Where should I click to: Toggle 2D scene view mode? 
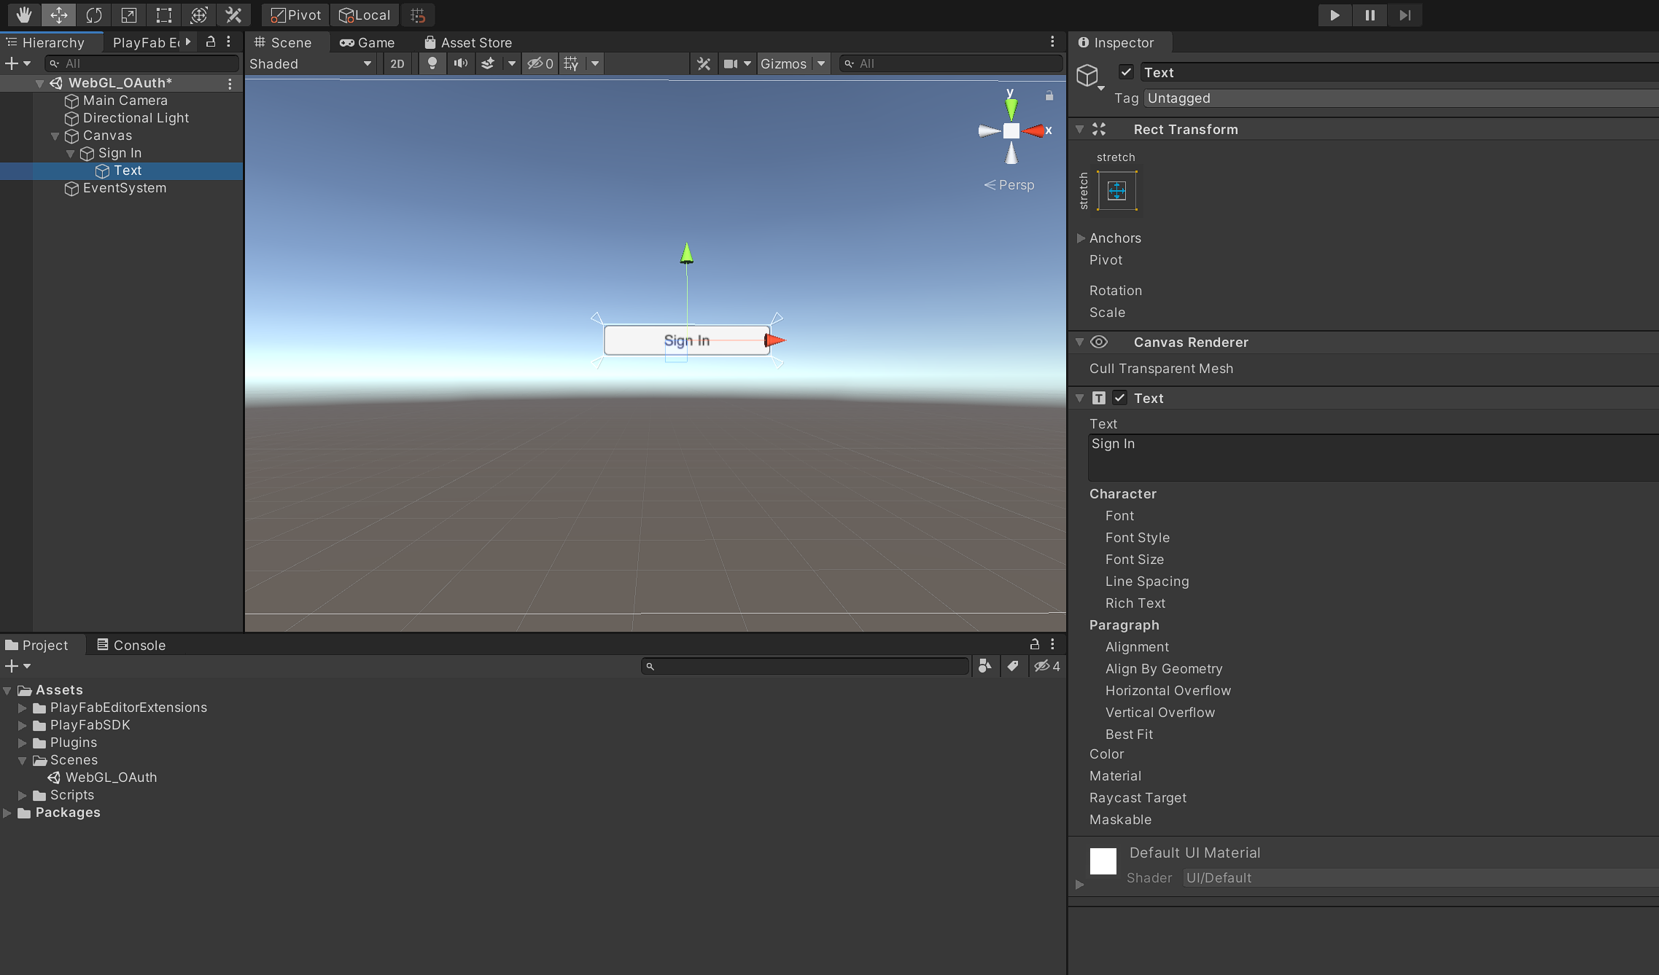pos(397,63)
